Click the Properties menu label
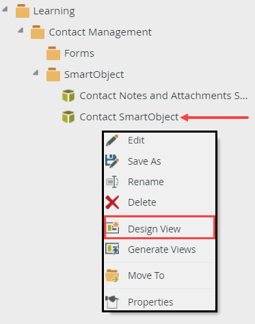 150,302
